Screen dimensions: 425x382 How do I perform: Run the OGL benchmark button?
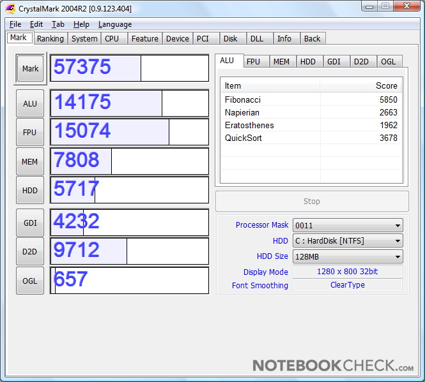30,281
